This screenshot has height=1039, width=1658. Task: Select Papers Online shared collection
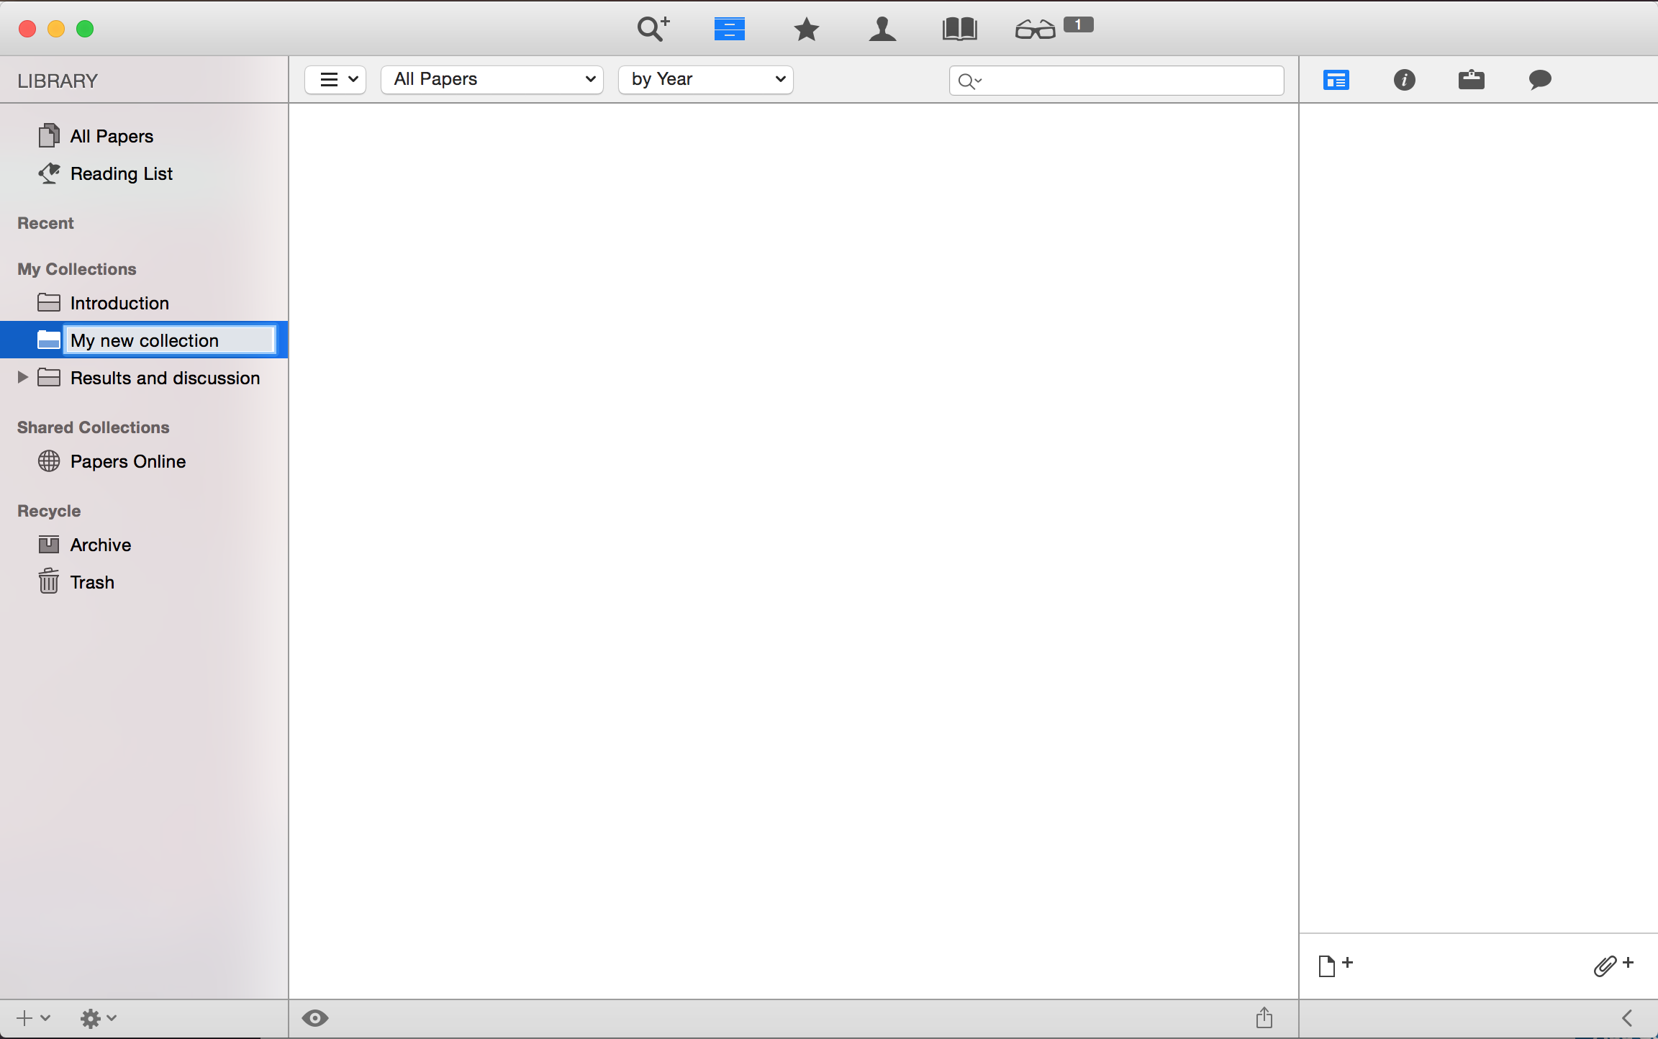pos(144,461)
